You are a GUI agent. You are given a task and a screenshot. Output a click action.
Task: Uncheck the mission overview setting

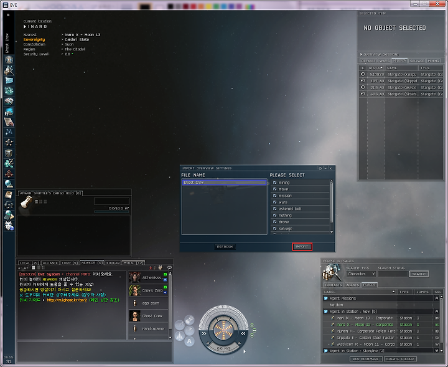coord(274,196)
